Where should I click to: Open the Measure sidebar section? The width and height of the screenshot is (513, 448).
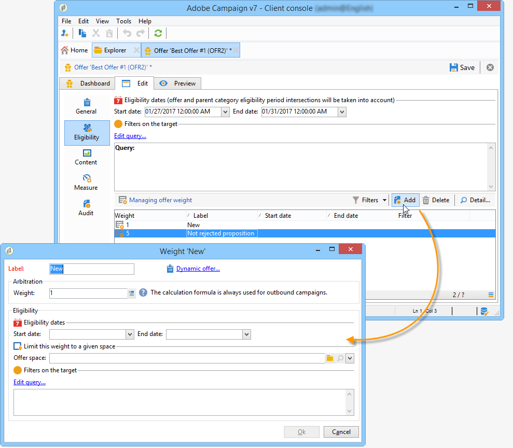click(86, 183)
